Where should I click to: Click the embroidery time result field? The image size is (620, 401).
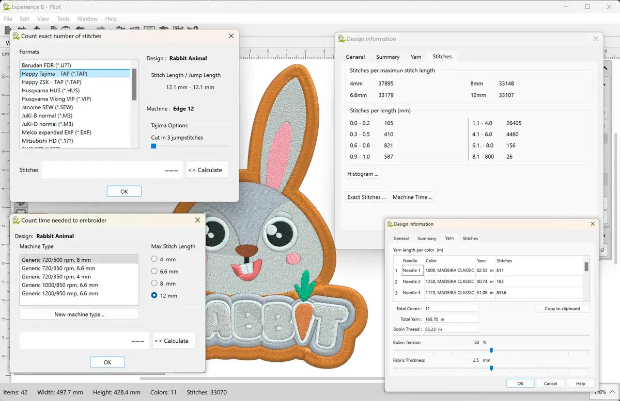pos(84,341)
